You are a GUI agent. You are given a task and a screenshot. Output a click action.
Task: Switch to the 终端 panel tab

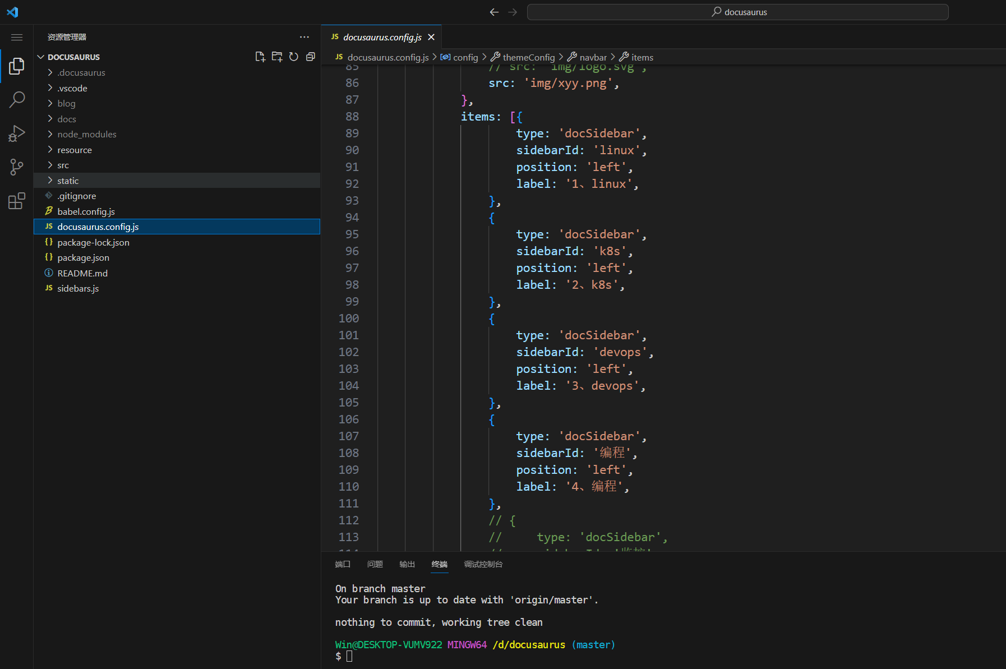click(x=440, y=564)
